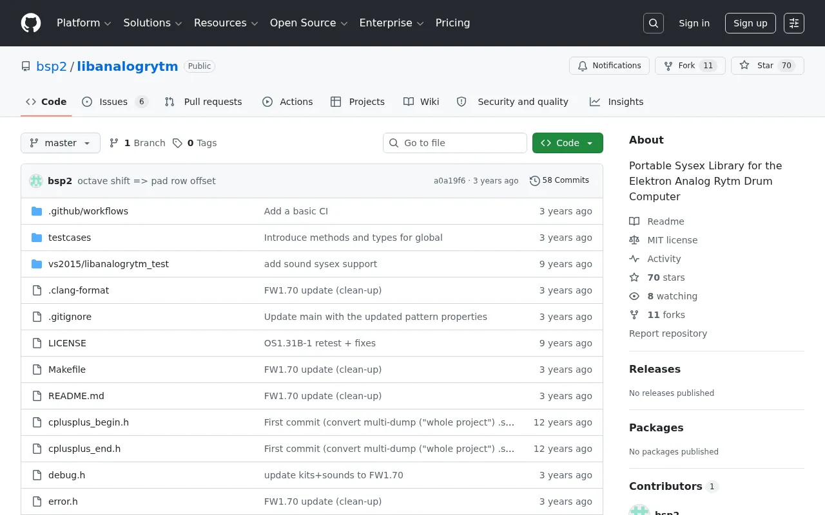Click the eye icon beside 8 watching
This screenshot has height=515, width=825.
[634, 296]
